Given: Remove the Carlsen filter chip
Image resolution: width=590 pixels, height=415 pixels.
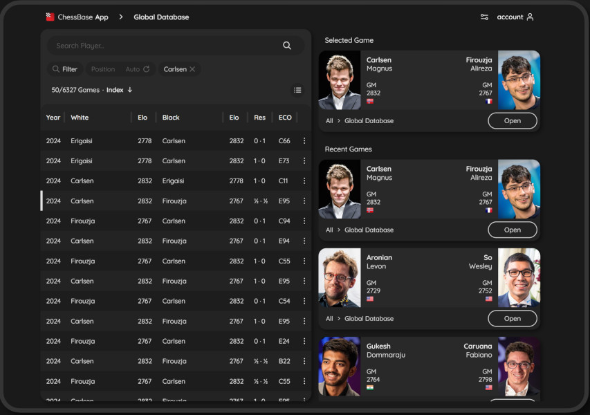Looking at the screenshot, I should point(193,68).
